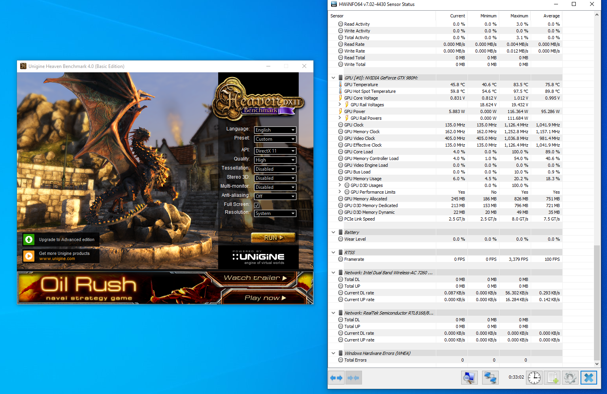Click Watch trailer on Oil Rush banner
607x394 pixels.
tap(255, 278)
